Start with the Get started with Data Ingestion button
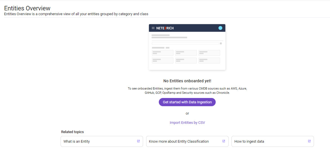Screen dimensions: 330x155 187,102
